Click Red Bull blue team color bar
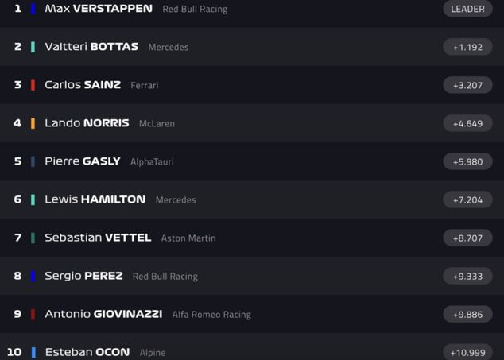 [33, 9]
